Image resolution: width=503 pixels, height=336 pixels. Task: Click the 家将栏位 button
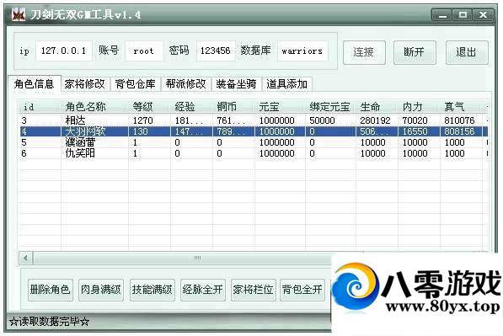pyautogui.click(x=253, y=290)
